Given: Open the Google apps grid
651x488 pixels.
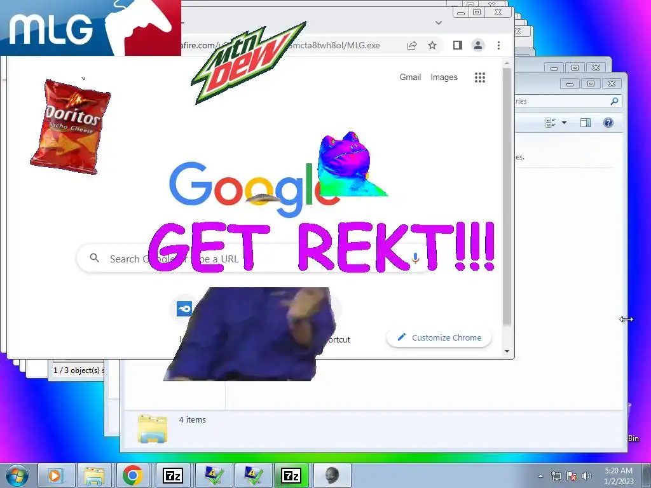Looking at the screenshot, I should (480, 77).
